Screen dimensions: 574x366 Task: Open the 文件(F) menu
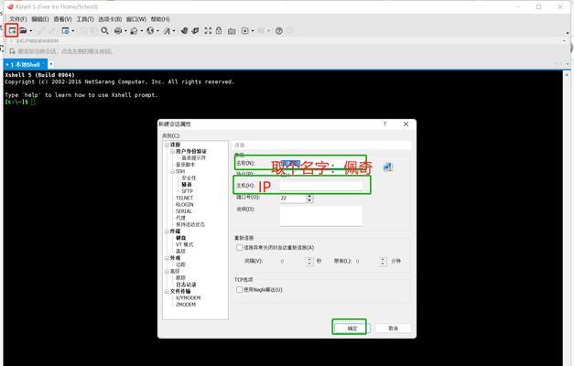[18, 19]
